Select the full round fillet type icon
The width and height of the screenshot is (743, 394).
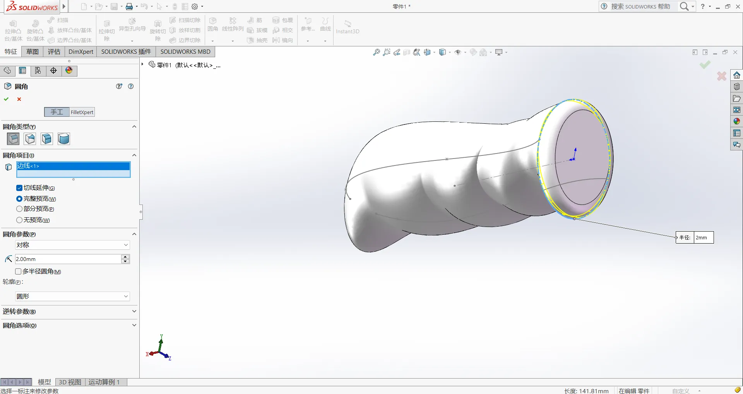64,139
